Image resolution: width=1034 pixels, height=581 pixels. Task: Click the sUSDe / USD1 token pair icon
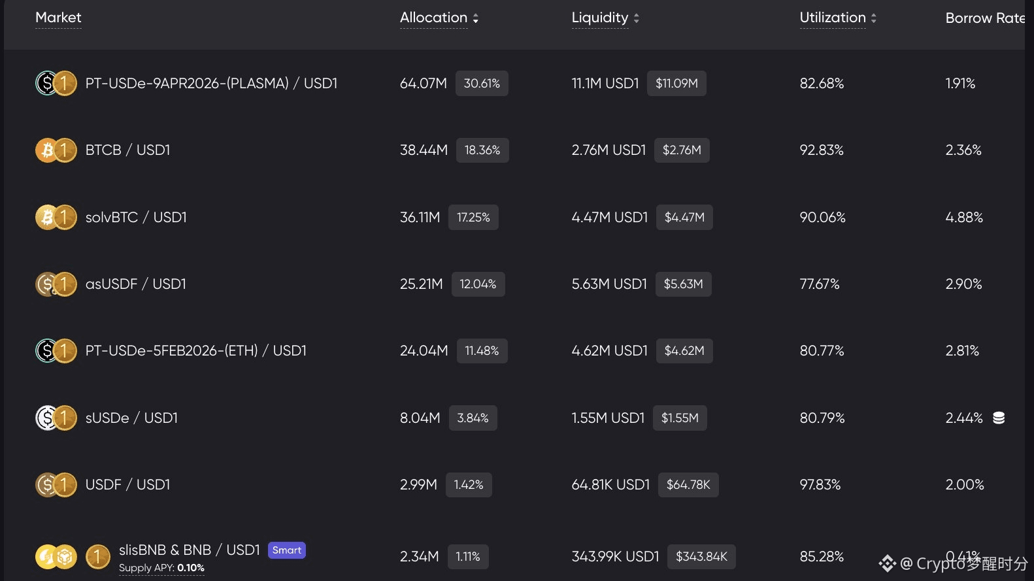pos(56,418)
